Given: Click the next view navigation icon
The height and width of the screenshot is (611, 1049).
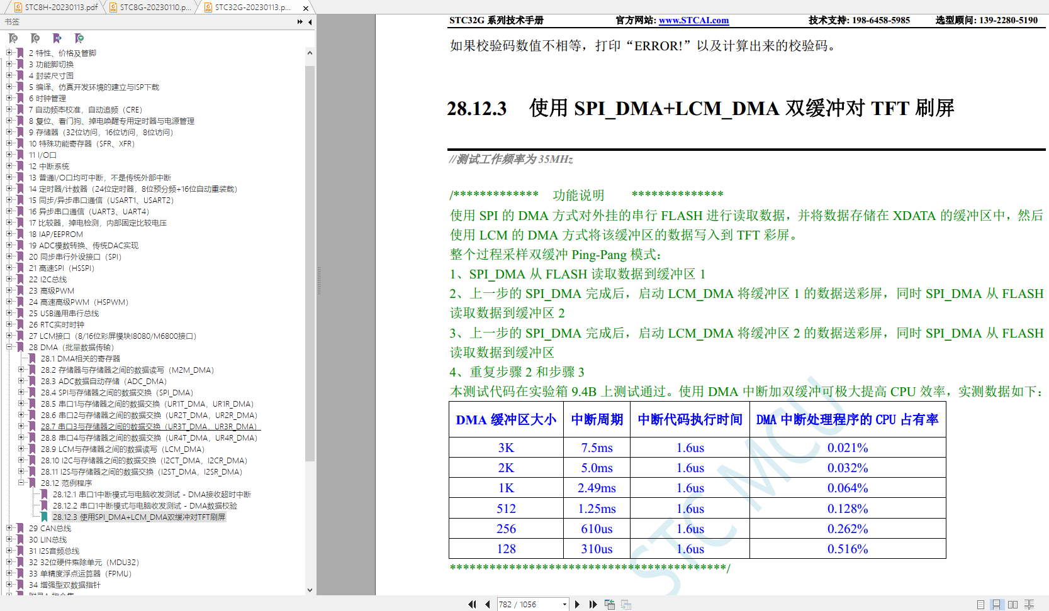Looking at the screenshot, I should pos(626,604).
